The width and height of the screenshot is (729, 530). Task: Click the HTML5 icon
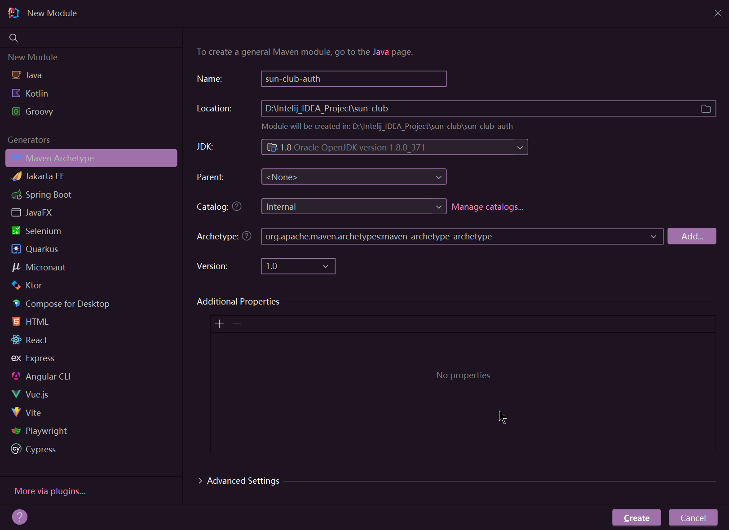[x=16, y=322]
